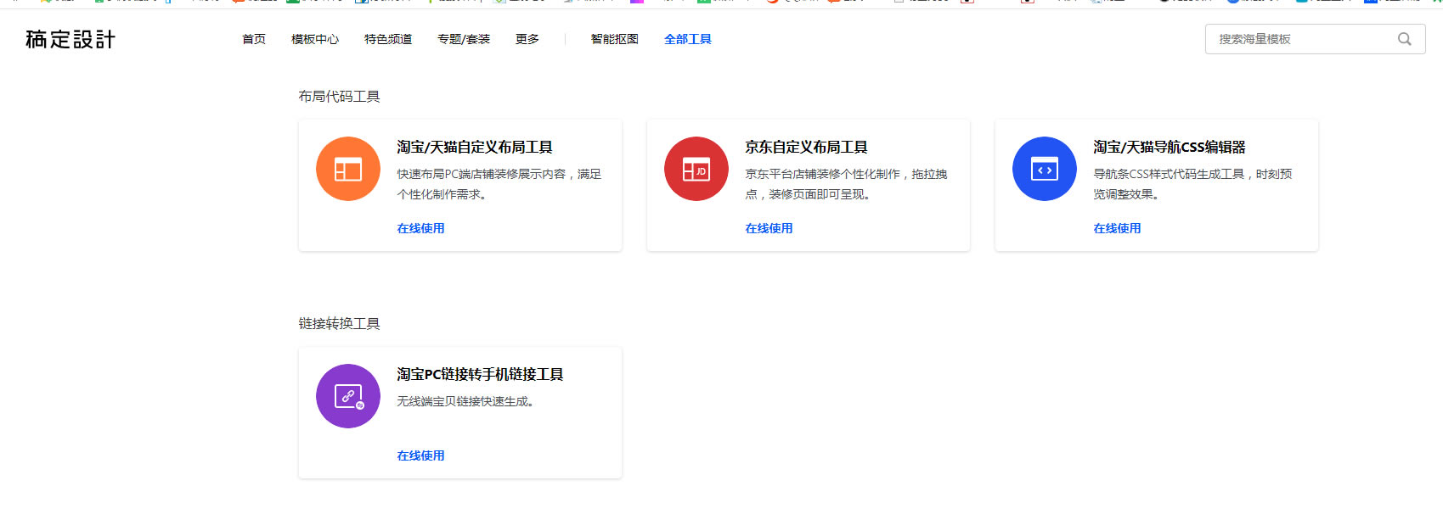Image resolution: width=1443 pixels, height=514 pixels.
Task: Click the red JD layout tool icon
Action: click(696, 169)
